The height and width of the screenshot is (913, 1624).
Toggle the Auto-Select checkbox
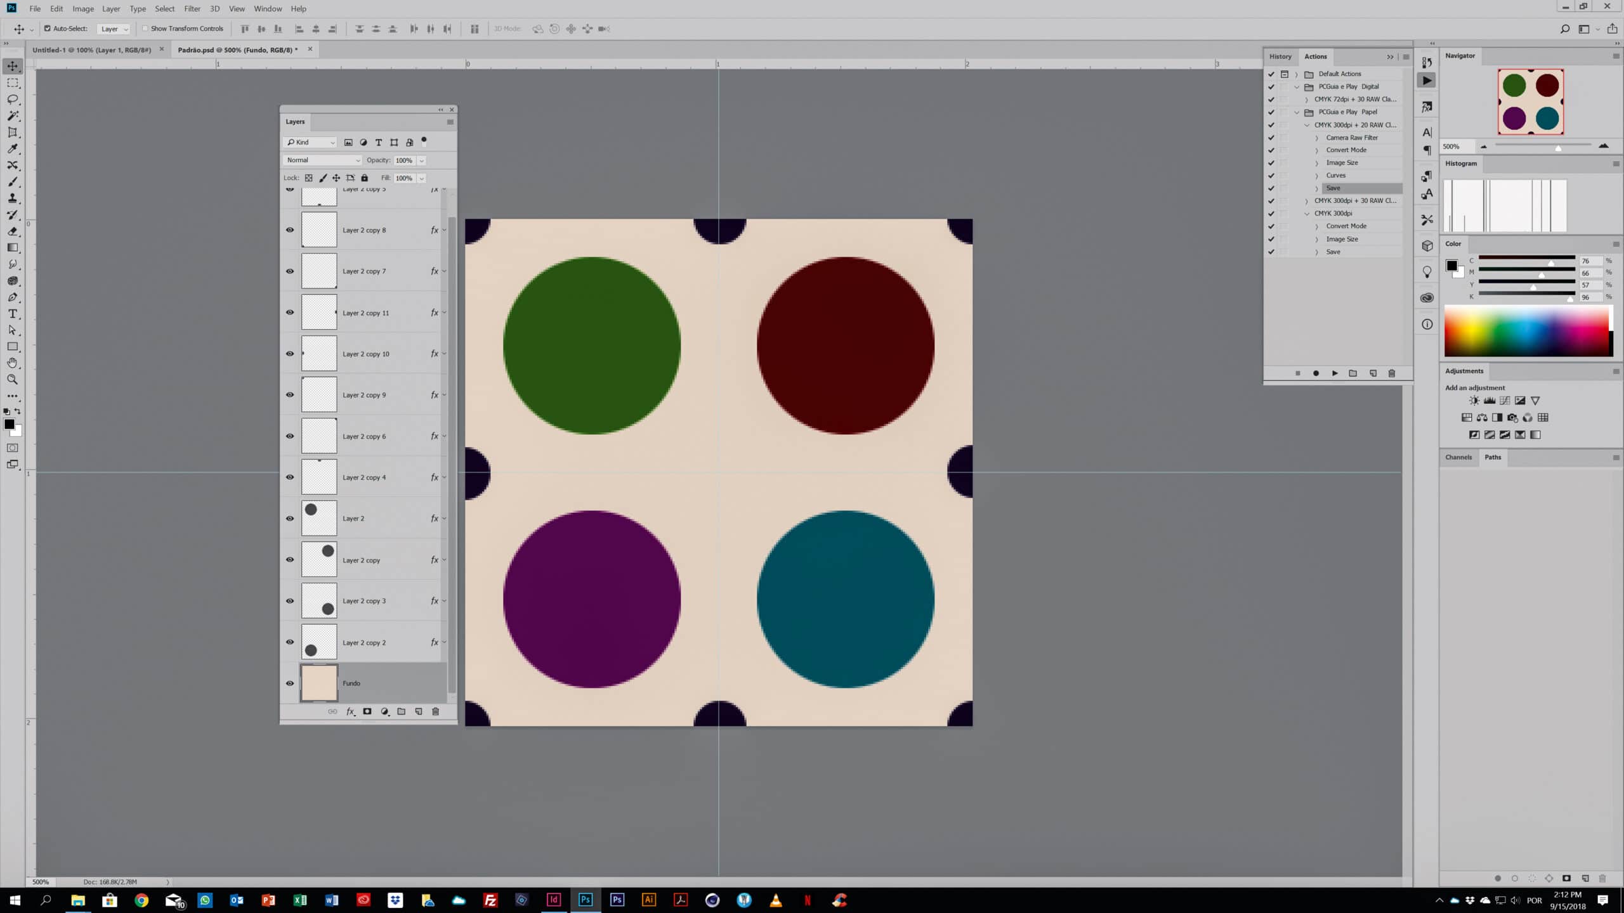[48, 29]
